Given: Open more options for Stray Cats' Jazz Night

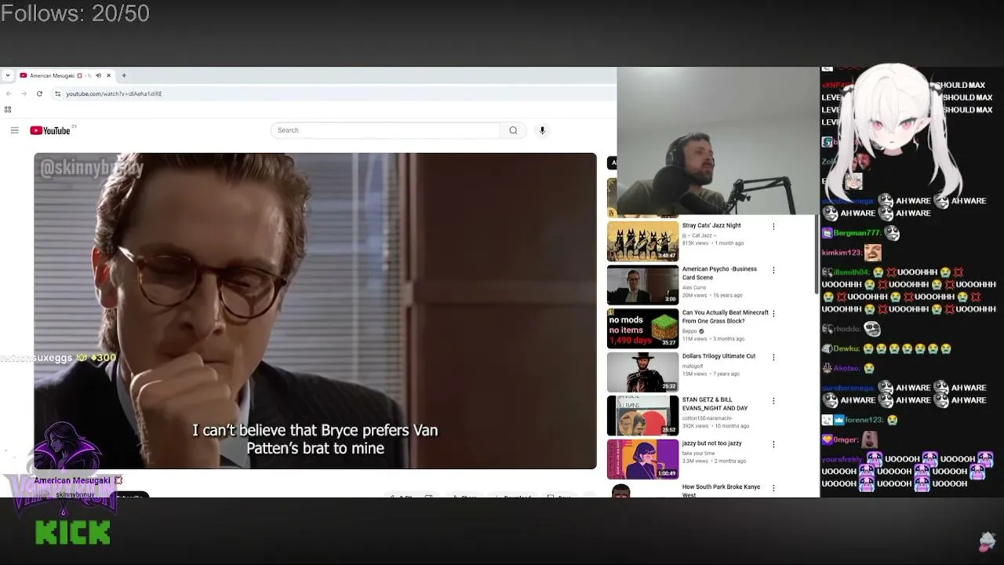Looking at the screenshot, I should click(x=773, y=227).
